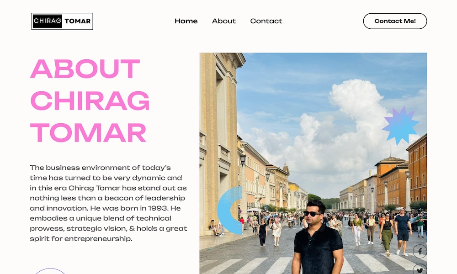This screenshot has height=274, width=457.
Task: Click the blue starburst graphic
Action: click(400, 126)
